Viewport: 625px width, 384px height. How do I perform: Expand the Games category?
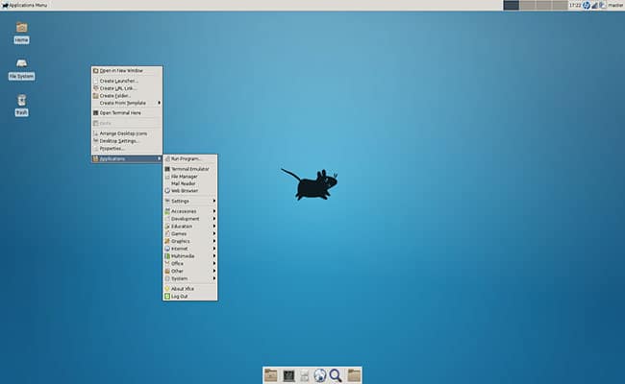[190, 234]
